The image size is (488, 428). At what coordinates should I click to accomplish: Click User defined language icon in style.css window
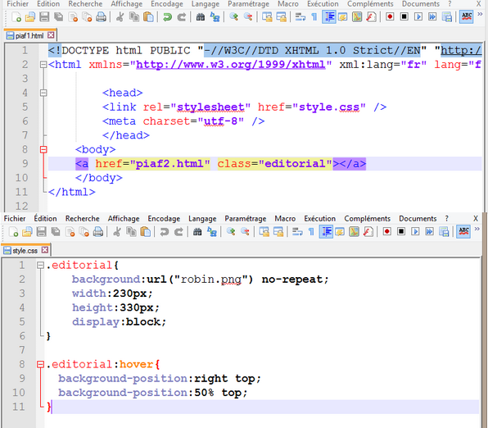[x=340, y=232]
